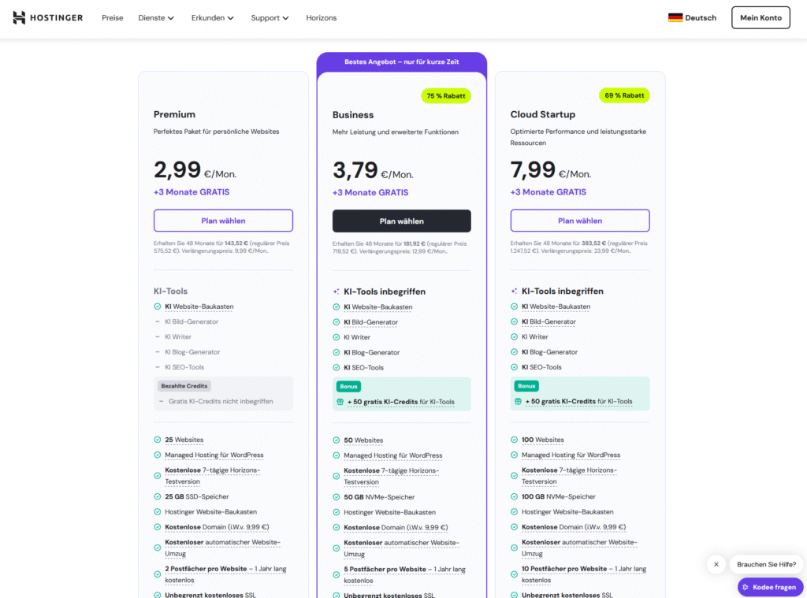Viewport: 807px width, 598px height.
Task: Click the dash icon beside Premium KI SEO-Tools
Action: (158, 367)
